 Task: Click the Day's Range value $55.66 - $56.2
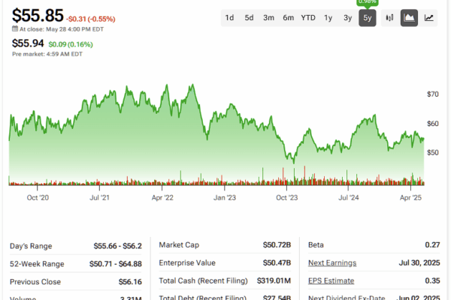tap(118, 246)
